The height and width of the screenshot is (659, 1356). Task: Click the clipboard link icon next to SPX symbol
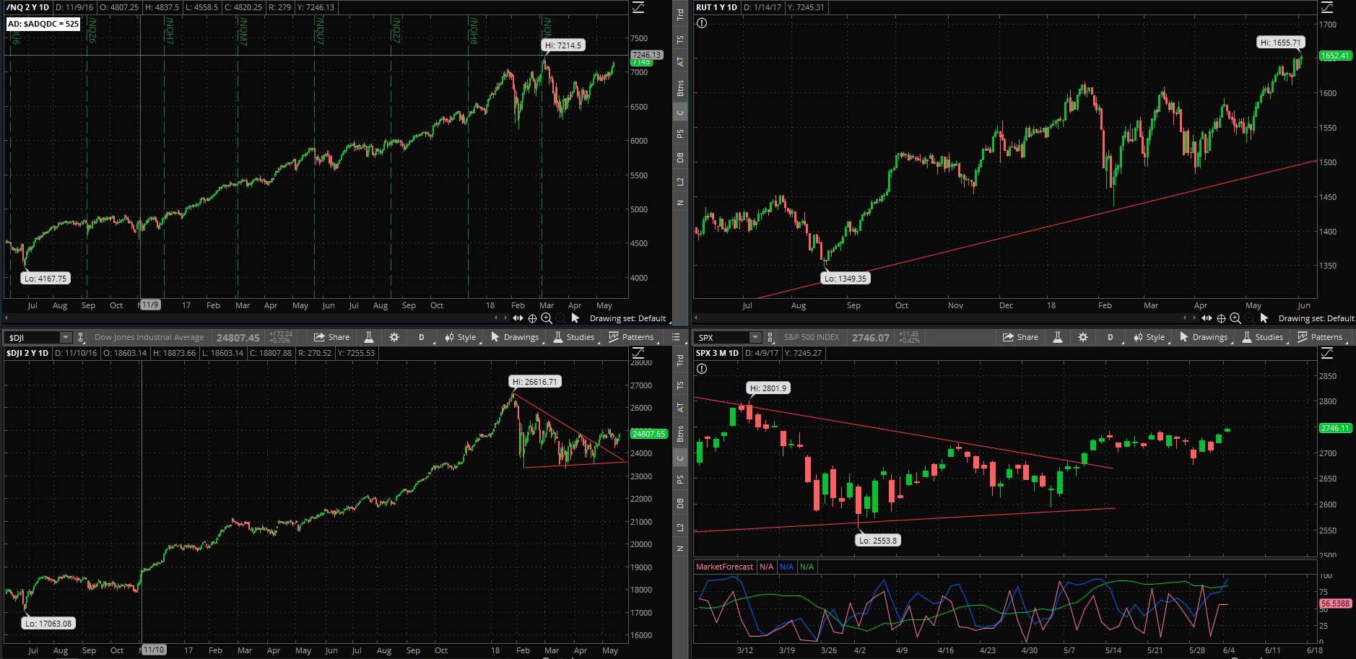770,337
